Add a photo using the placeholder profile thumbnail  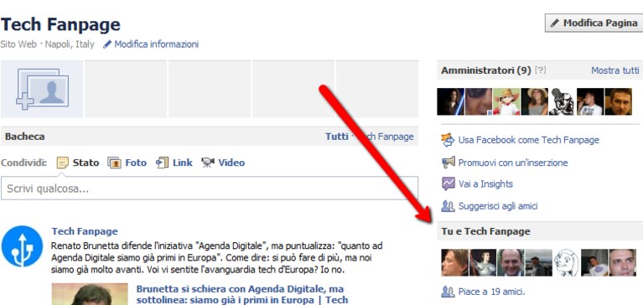point(42,89)
